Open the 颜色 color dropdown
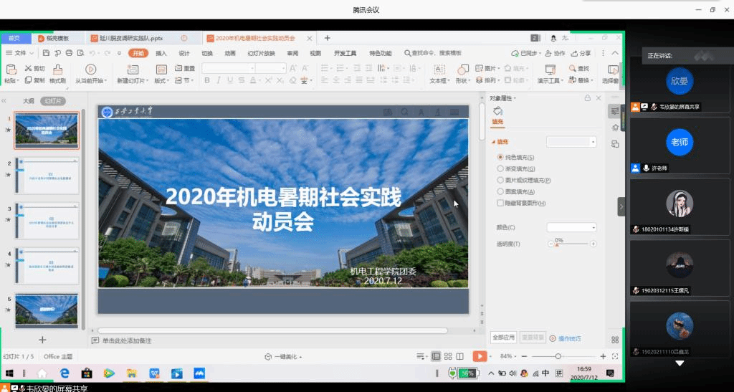 [x=571, y=227]
